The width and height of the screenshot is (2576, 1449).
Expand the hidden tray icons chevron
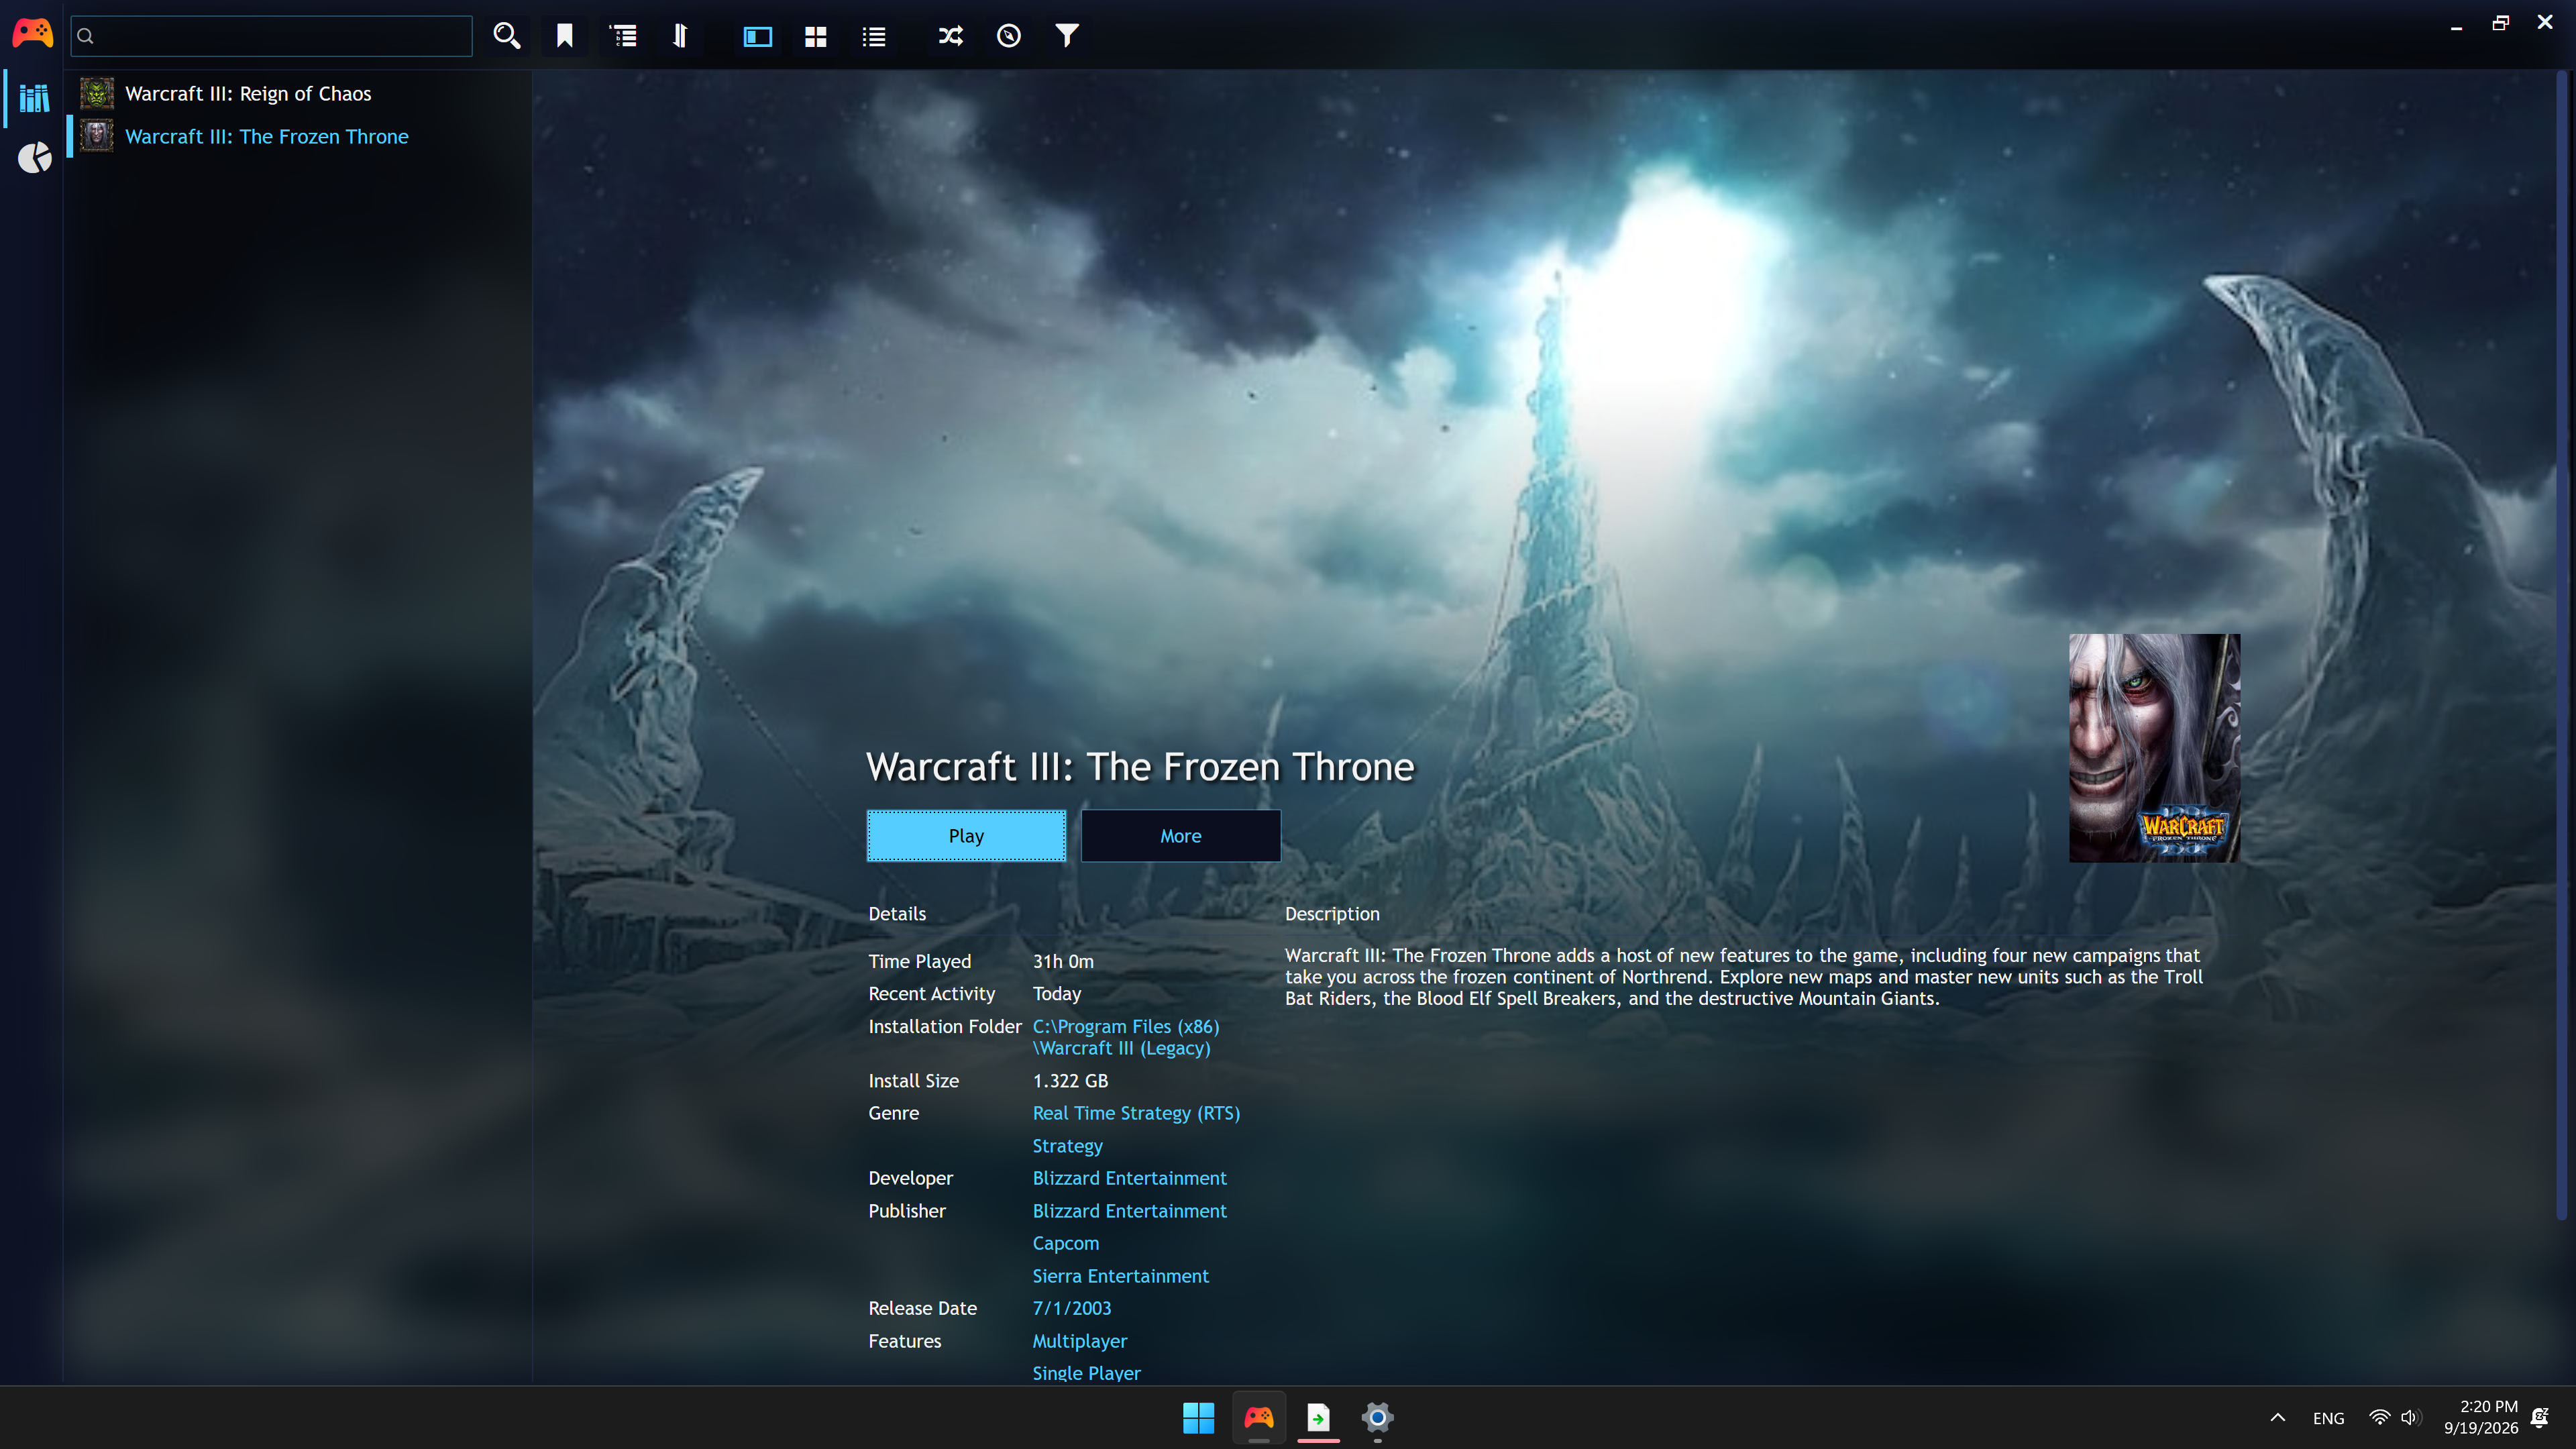2278,1418
